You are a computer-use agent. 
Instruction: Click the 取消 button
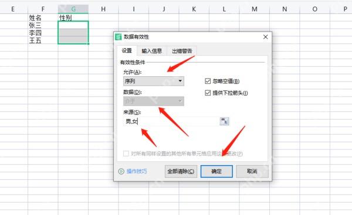[252, 172]
